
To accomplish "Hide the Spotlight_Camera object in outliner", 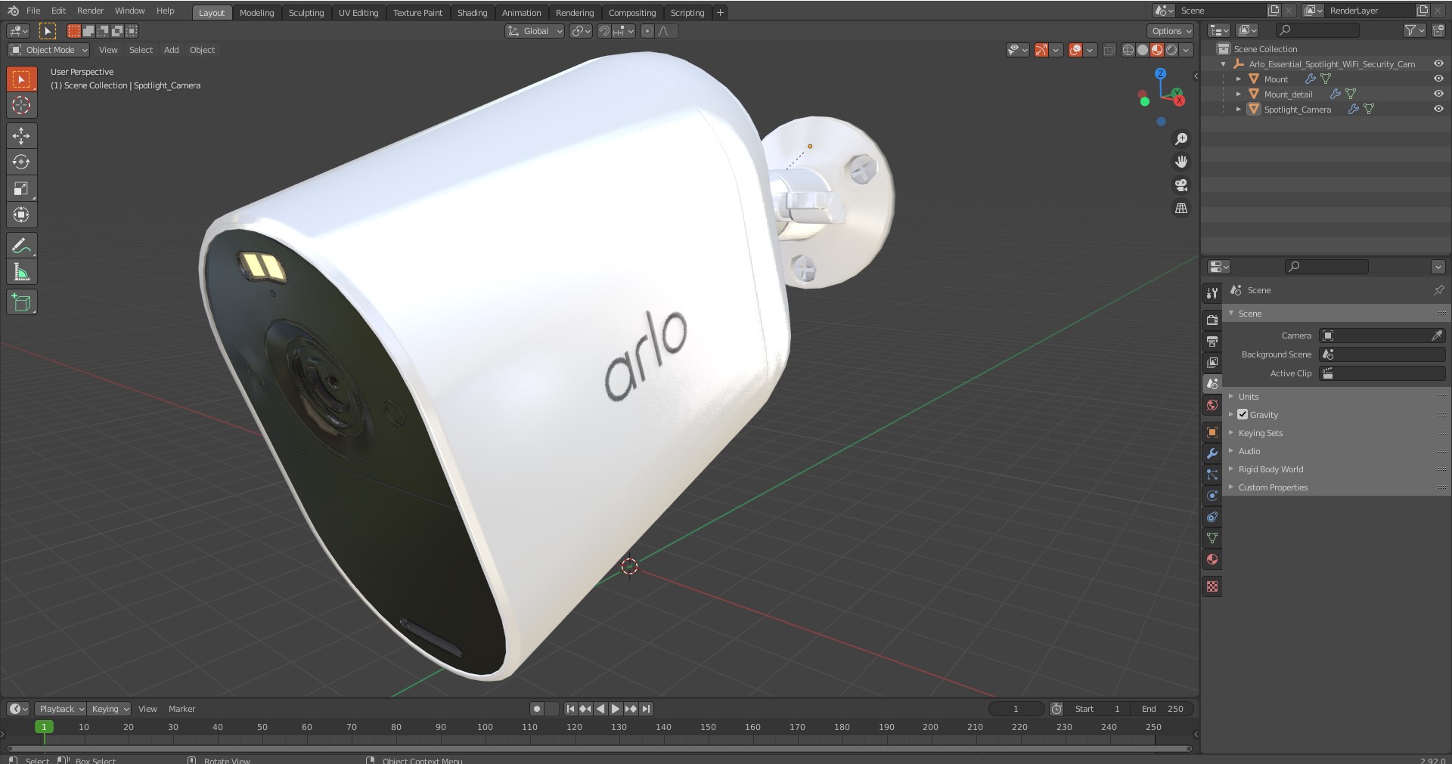I will [1438, 109].
